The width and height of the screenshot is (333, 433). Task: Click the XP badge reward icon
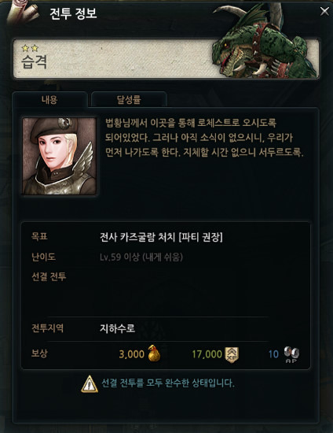pyautogui.click(x=232, y=354)
